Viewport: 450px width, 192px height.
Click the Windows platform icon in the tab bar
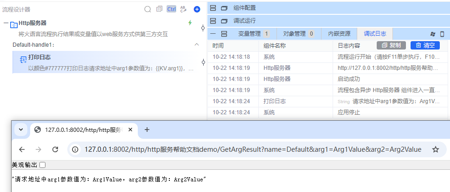pyautogui.click(x=433, y=34)
